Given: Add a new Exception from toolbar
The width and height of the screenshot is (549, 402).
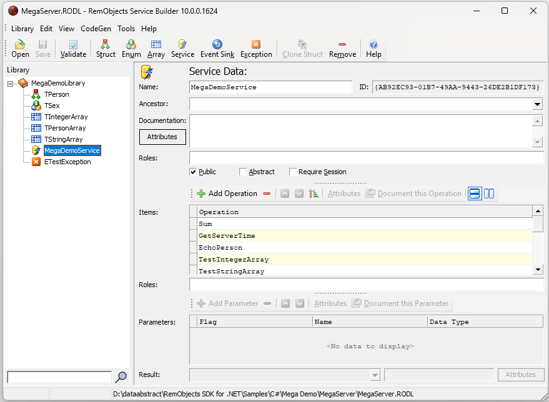Looking at the screenshot, I should click(x=256, y=49).
